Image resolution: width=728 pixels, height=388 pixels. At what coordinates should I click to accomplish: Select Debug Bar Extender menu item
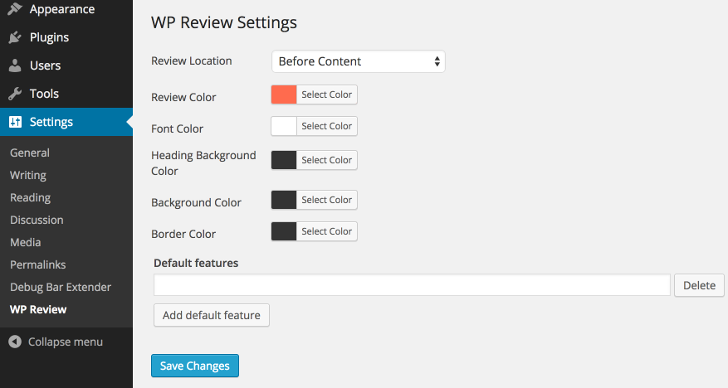(61, 287)
